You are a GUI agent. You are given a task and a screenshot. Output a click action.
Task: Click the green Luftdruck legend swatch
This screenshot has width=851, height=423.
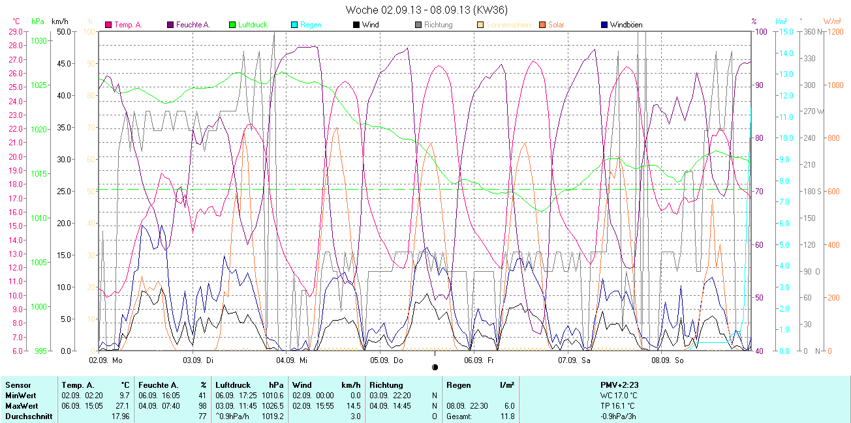click(x=232, y=25)
